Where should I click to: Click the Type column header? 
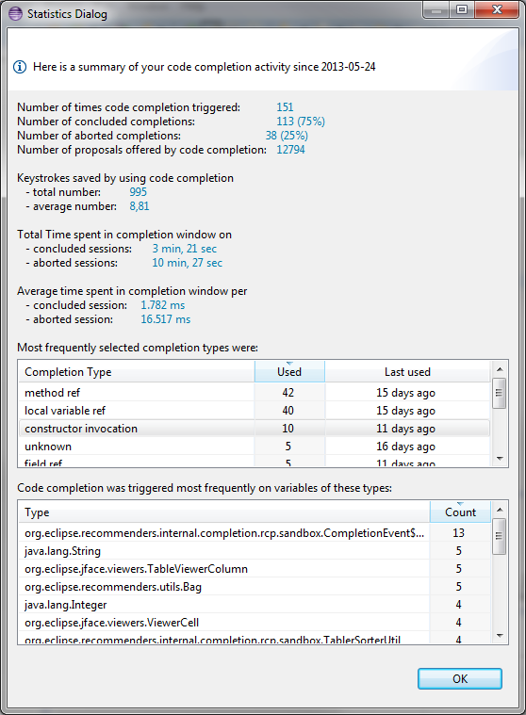(224, 512)
